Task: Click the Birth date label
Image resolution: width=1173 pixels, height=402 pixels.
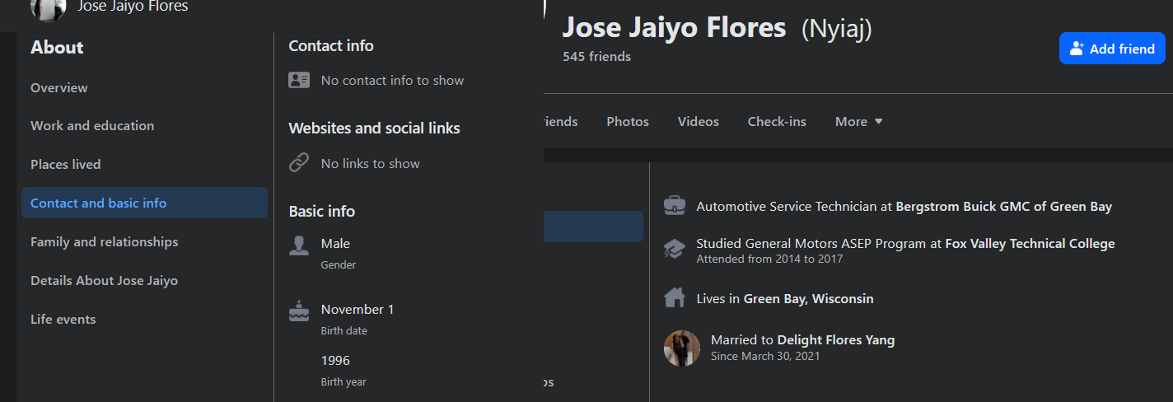Action: pos(344,331)
